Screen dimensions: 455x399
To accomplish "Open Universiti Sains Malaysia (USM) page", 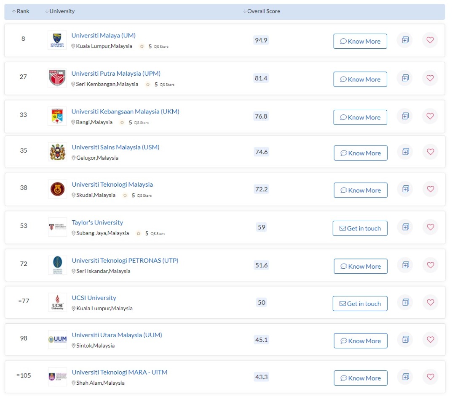I will [115, 147].
